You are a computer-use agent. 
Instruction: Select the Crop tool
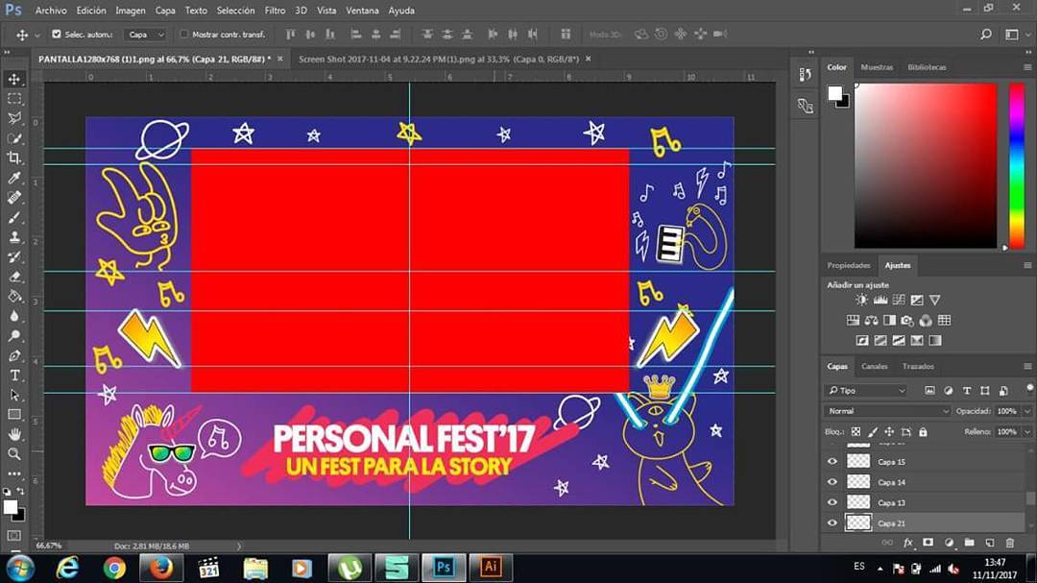click(x=13, y=158)
